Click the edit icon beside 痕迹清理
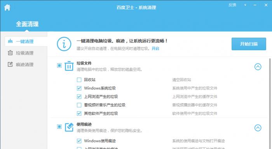 10,64
